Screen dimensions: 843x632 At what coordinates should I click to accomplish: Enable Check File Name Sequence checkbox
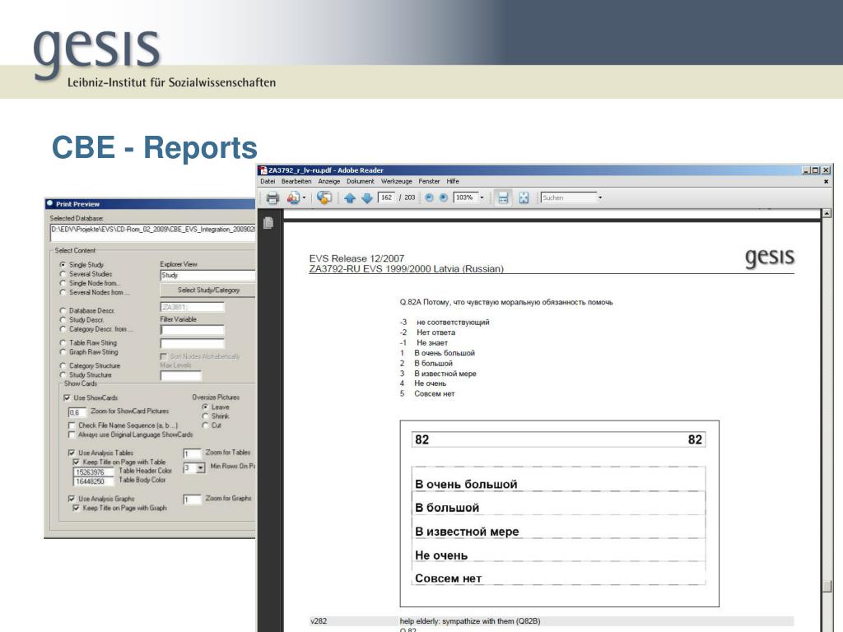pyautogui.click(x=72, y=425)
